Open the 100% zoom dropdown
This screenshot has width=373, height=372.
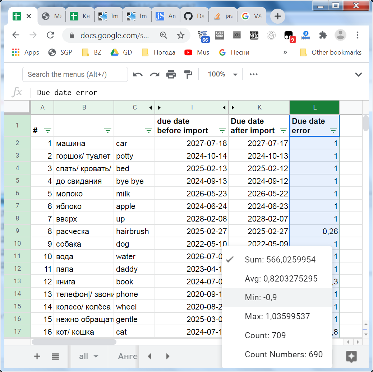(x=222, y=74)
